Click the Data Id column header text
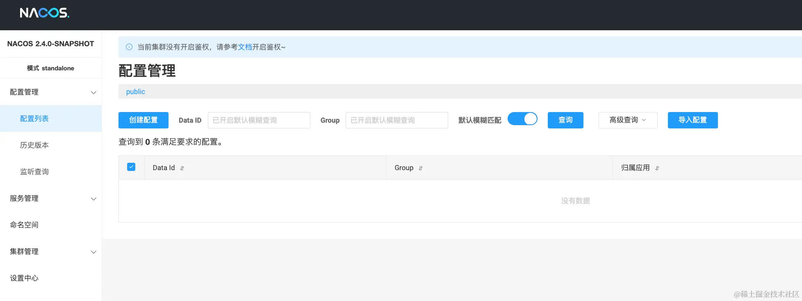802x301 pixels. click(x=164, y=168)
